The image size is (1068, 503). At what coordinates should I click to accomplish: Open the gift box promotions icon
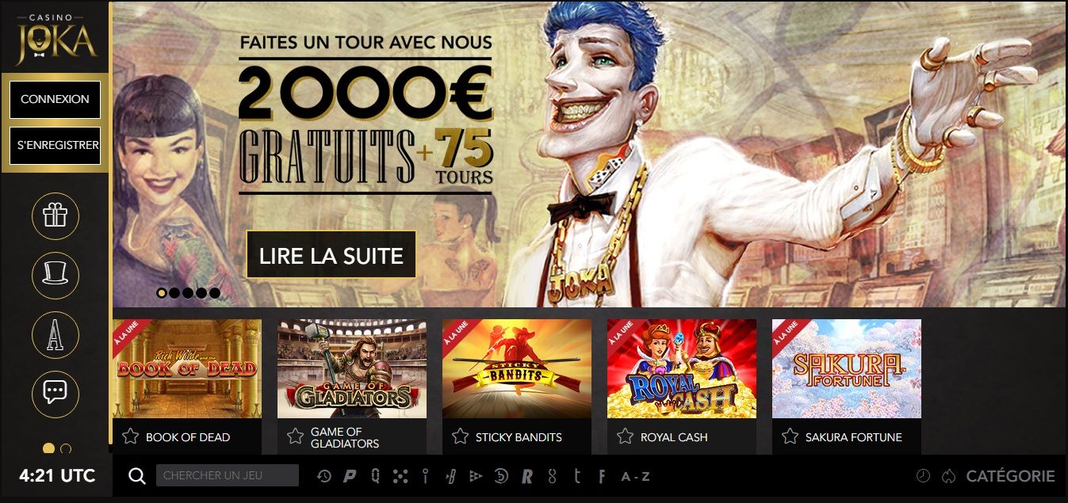pos(55,215)
